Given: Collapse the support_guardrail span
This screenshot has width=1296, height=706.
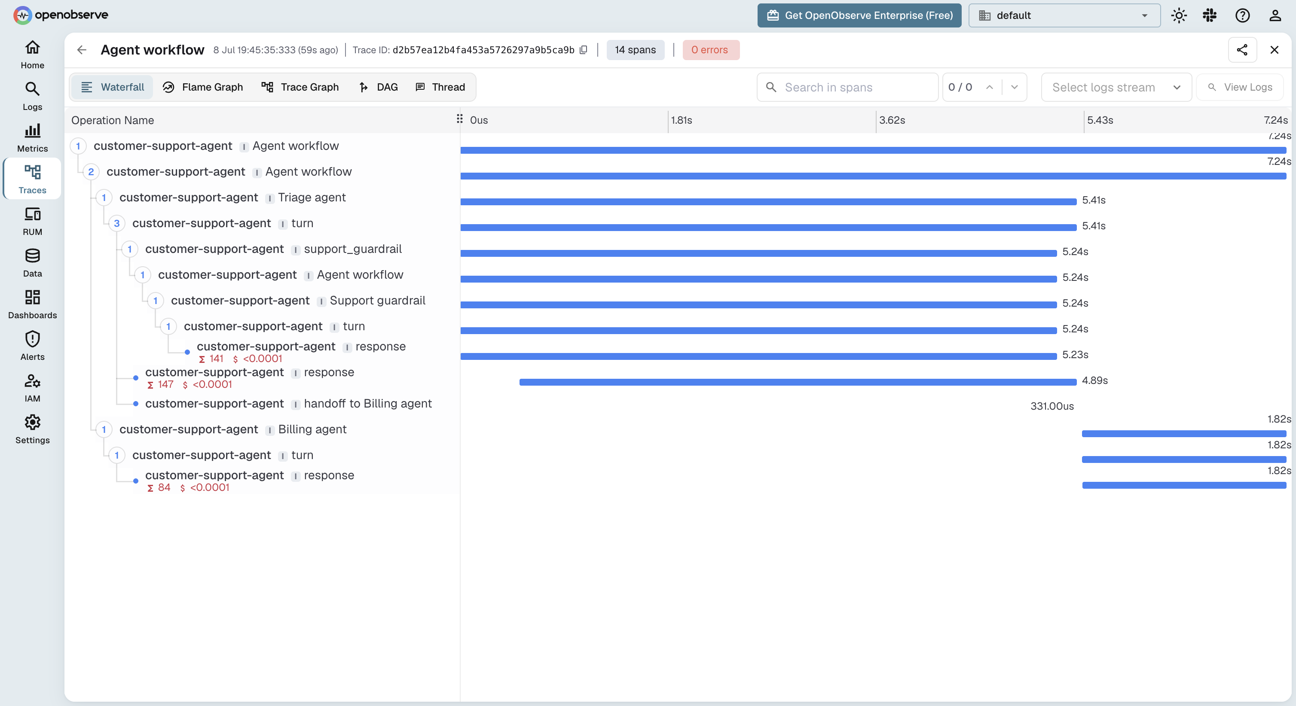Looking at the screenshot, I should tap(130, 249).
